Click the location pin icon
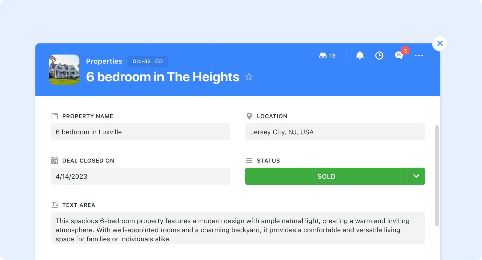 pos(249,116)
